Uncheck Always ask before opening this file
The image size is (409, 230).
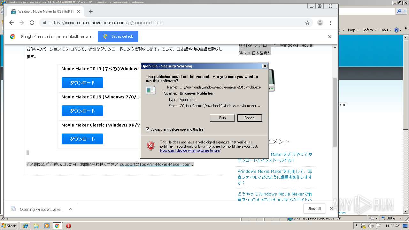click(148, 129)
